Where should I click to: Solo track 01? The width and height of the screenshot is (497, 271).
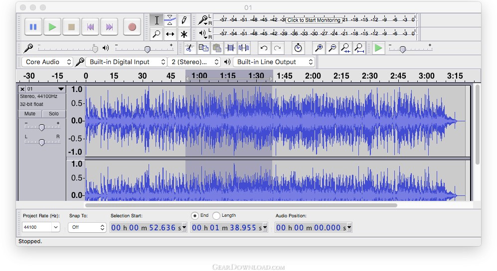point(53,113)
